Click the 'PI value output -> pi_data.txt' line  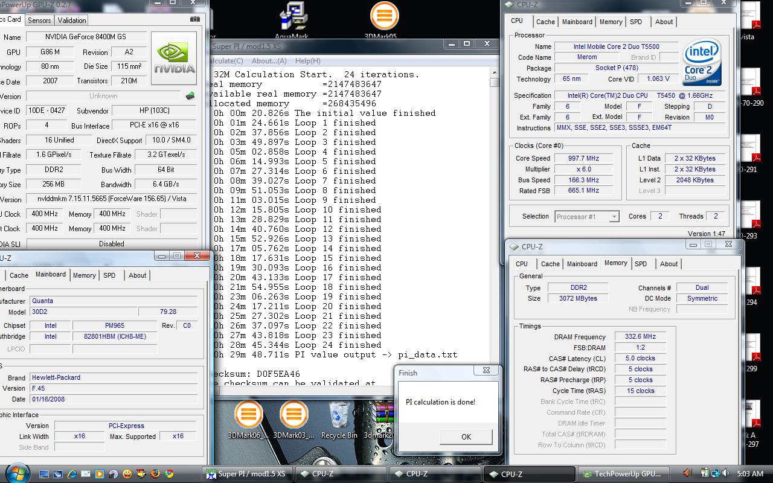pos(335,354)
